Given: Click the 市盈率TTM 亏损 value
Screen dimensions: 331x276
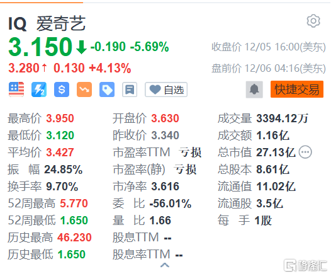Looking at the screenshot, I should 190,152.
